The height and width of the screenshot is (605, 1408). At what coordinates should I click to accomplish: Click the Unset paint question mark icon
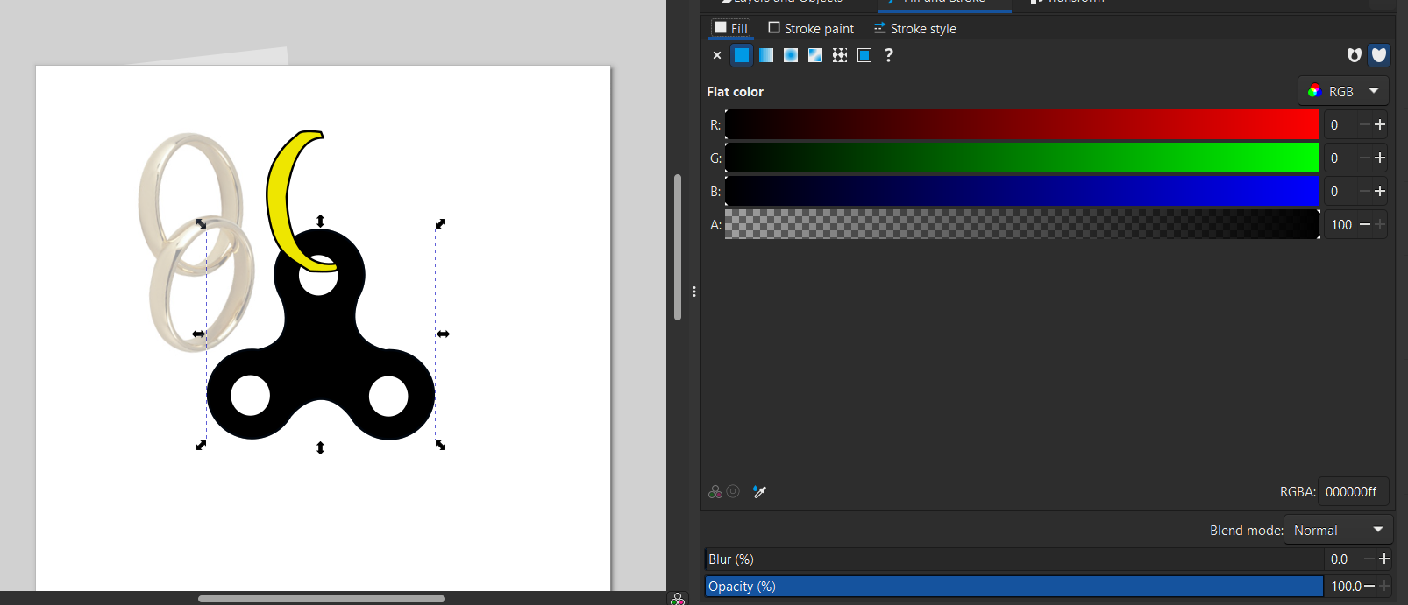point(889,55)
